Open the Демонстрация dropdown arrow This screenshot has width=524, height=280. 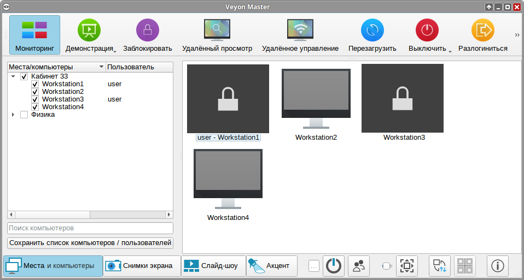115,51
